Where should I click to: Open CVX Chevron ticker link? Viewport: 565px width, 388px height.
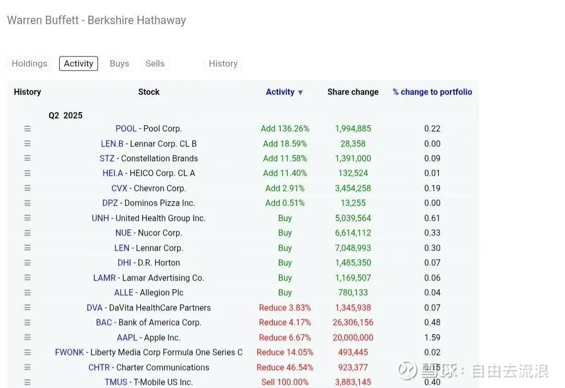tap(119, 188)
